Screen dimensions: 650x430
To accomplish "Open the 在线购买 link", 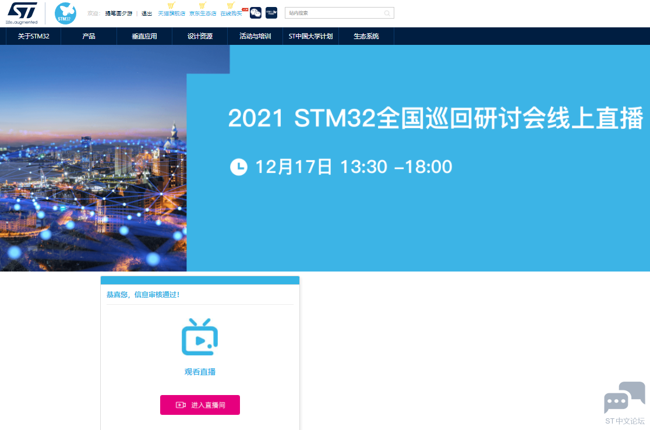I will pos(231,13).
